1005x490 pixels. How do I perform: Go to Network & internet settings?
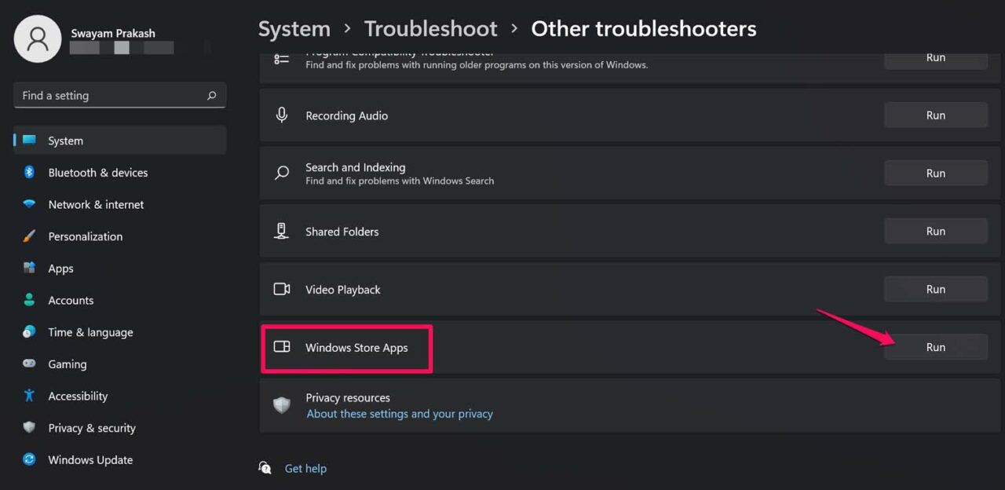(x=120, y=204)
